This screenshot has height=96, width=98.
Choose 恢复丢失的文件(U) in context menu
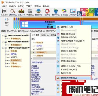click(74, 78)
